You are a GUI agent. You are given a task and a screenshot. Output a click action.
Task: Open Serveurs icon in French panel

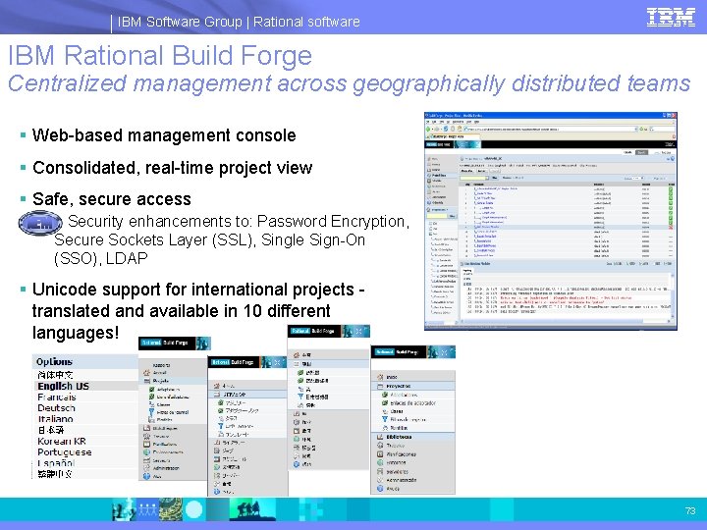[146, 460]
